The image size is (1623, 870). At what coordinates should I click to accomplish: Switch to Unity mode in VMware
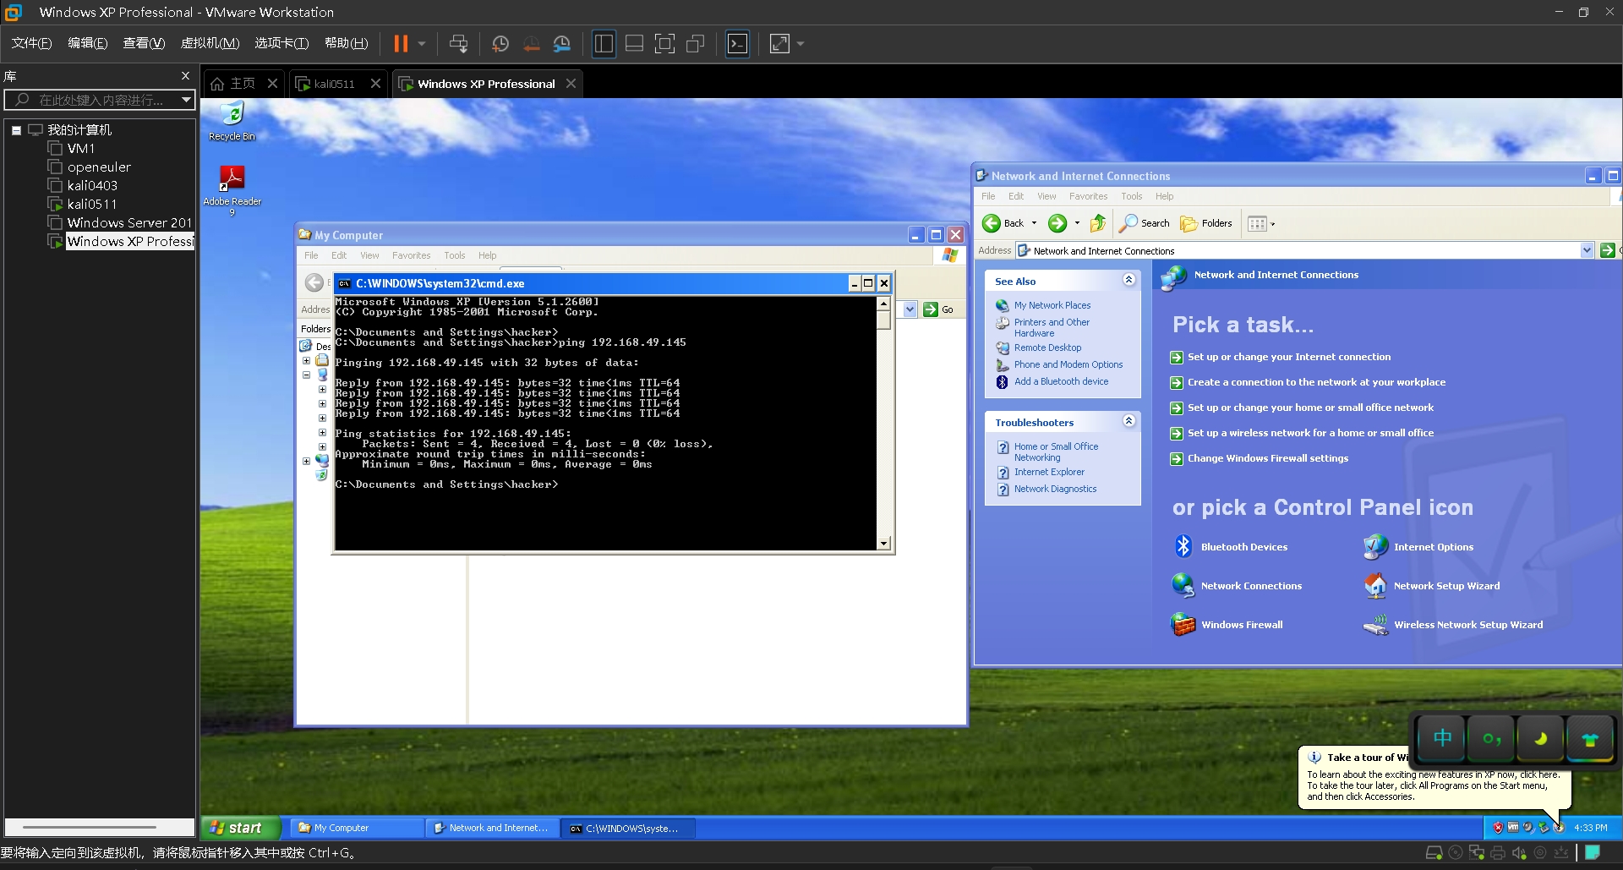tap(696, 44)
